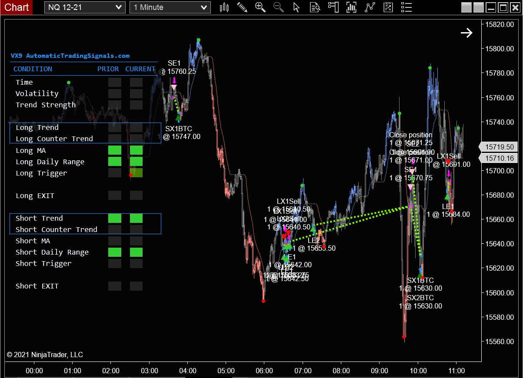Toggle the Short Daily Range prior box
This screenshot has width=523, height=378.
click(115, 252)
